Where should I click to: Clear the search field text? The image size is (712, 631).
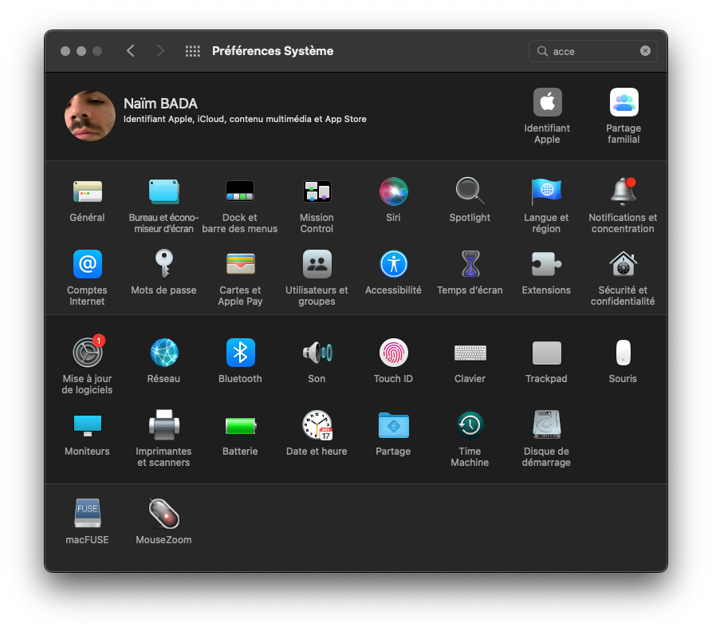click(645, 51)
